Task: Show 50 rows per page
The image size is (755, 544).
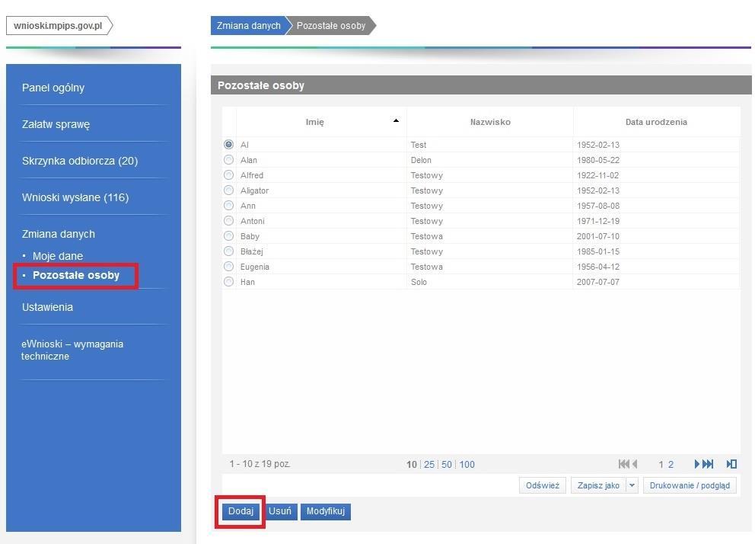Action: click(x=446, y=465)
